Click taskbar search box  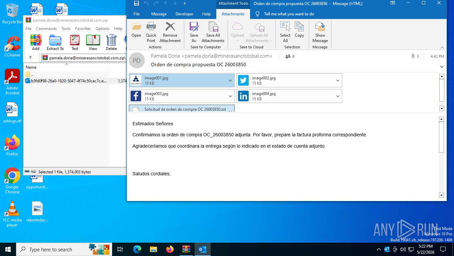(x=64, y=249)
